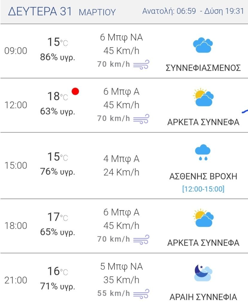Click the wind gust icon in 09:00 row

pyautogui.click(x=141, y=65)
